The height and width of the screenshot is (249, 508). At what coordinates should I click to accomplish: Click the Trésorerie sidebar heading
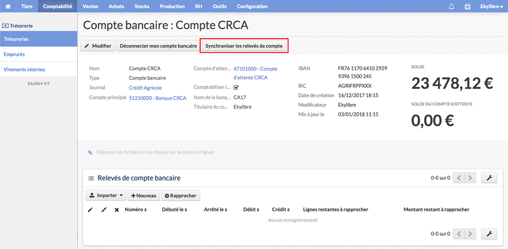[18, 25]
